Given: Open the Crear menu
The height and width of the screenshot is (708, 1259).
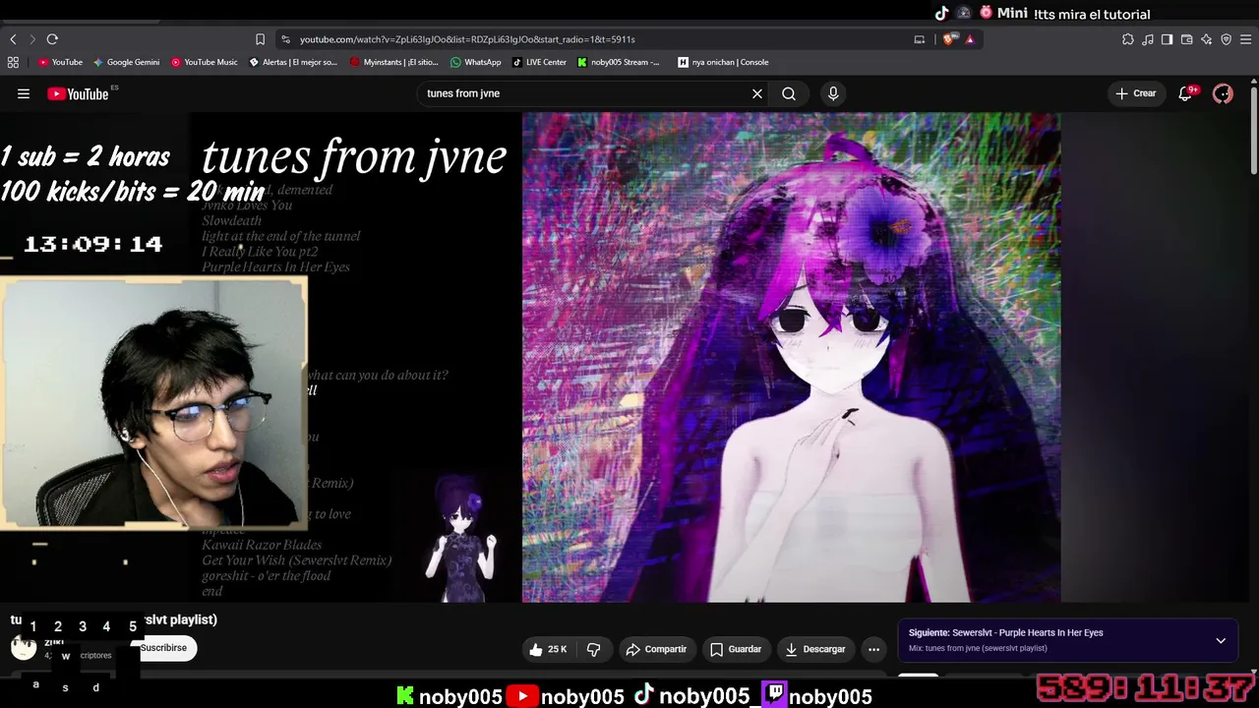Looking at the screenshot, I should (1135, 93).
